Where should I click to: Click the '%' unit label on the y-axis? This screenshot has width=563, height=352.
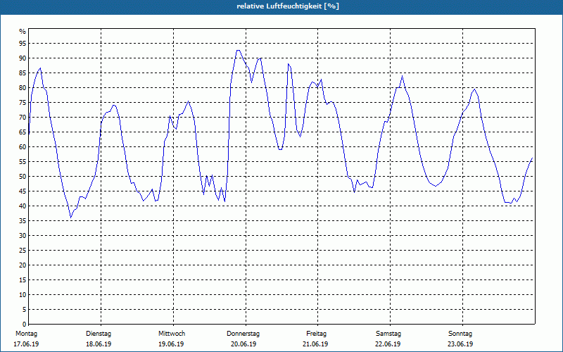[x=23, y=32]
